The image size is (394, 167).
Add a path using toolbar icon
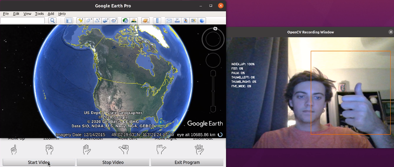click(x=98, y=21)
